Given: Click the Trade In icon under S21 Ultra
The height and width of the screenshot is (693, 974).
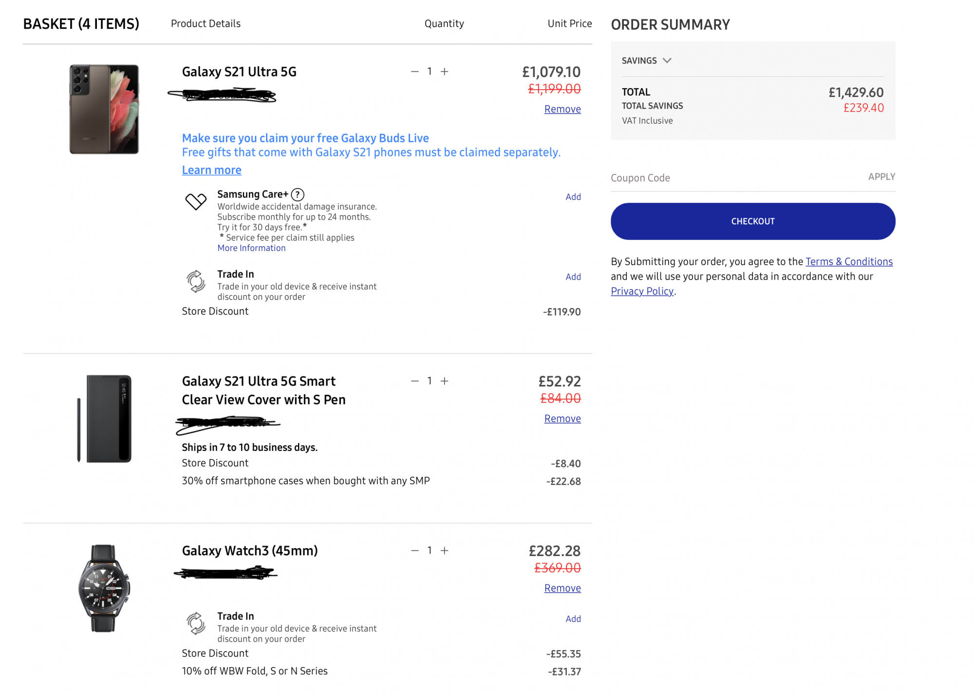Looking at the screenshot, I should (x=196, y=281).
